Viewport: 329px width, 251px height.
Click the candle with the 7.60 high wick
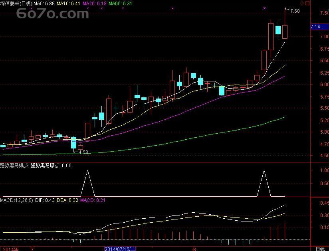pyautogui.click(x=285, y=32)
